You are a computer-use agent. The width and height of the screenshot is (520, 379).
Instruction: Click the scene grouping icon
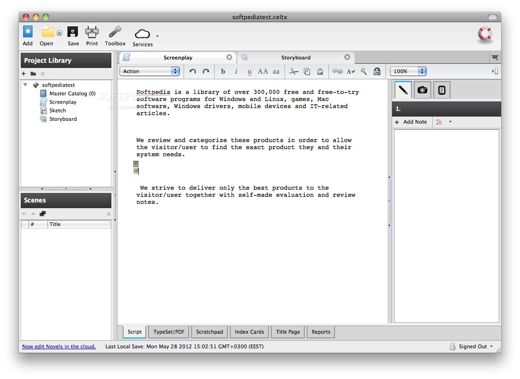[42, 214]
